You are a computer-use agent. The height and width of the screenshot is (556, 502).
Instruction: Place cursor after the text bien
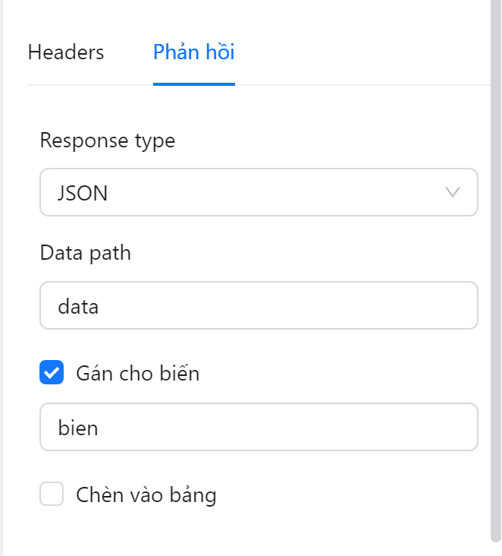(x=100, y=428)
